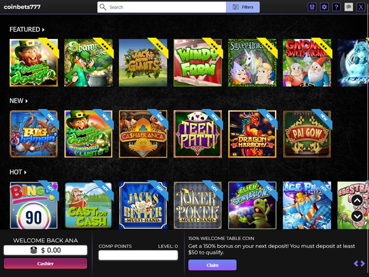This screenshot has height=277, width=369.
Task: Show previous promotion with left arrow
Action: click(356, 263)
